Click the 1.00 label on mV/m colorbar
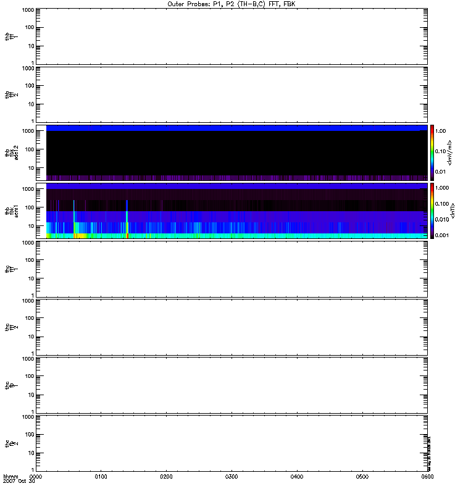 (x=440, y=131)
